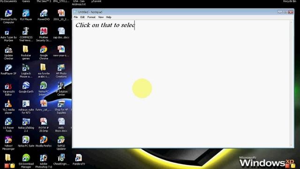Image resolution: width=300 pixels, height=169 pixels.
Task: Open the Edit menu in Notepad
Action: point(82,17)
